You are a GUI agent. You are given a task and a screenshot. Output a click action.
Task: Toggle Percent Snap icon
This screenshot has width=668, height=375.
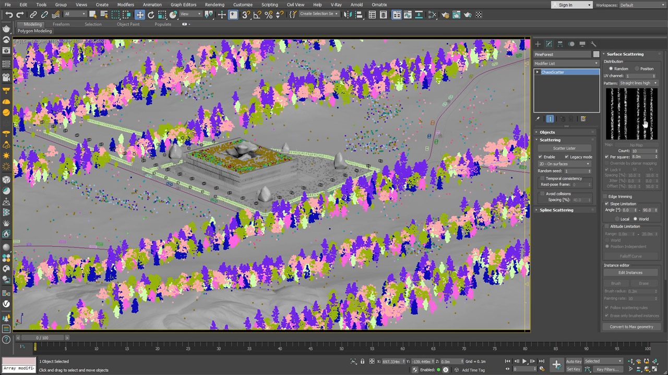(269, 15)
